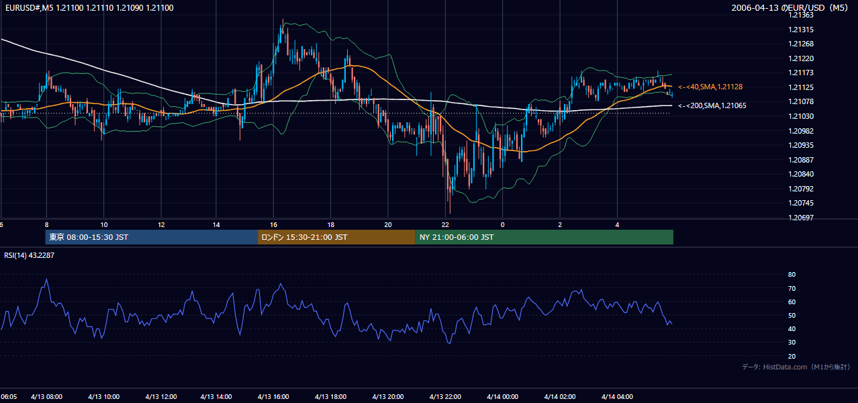
Task: Click the RSI 80 level label
Action: pyautogui.click(x=792, y=275)
